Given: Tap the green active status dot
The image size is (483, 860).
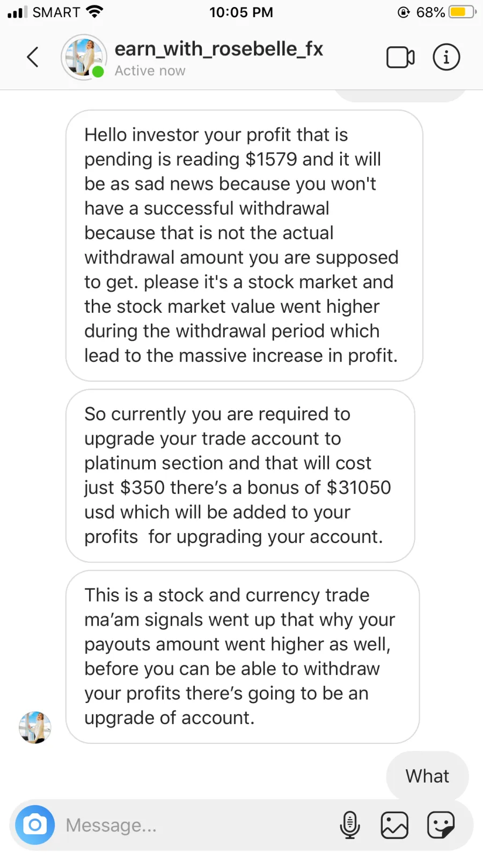Looking at the screenshot, I should (98, 72).
